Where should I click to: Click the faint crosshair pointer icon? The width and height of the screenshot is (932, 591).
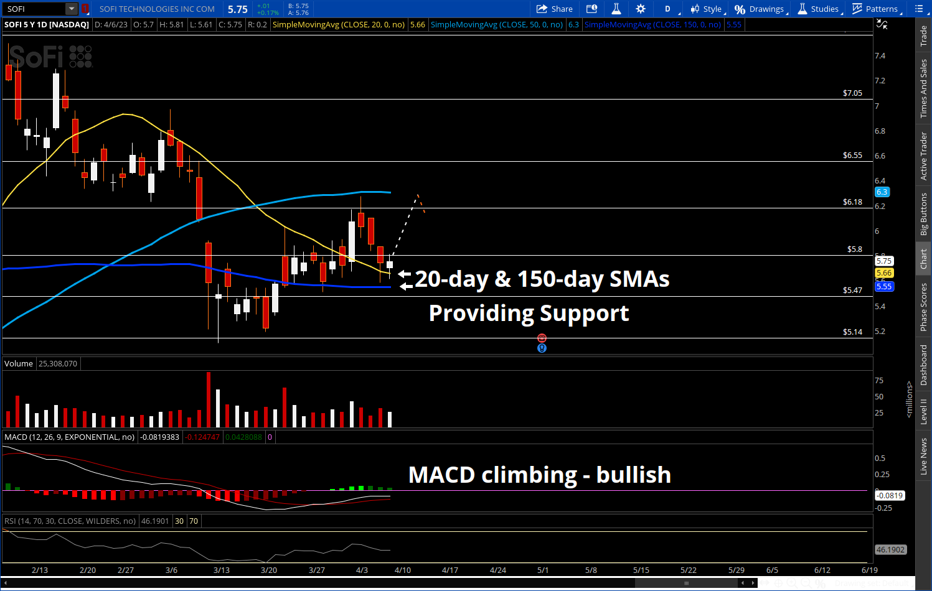point(778,583)
